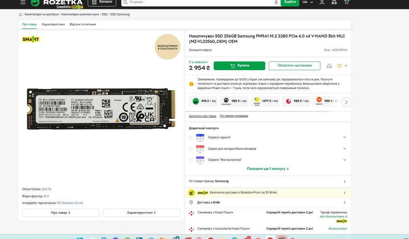The width and height of the screenshot is (409, 239).
Task: Expand the Сервіс для негарантійних випадків chevron
Action: pyautogui.click(x=344, y=149)
